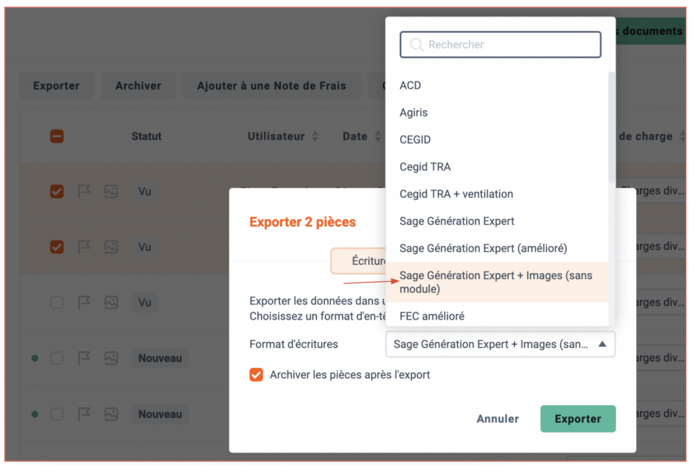
Task: Flag the first Nouveau row
Action: 84,358
